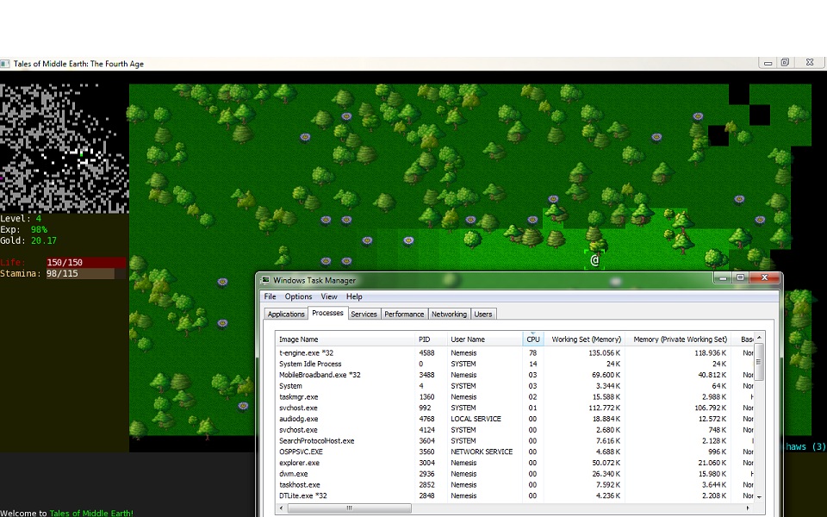Select the player @ character on the map
This screenshot has width=827, height=517.
click(x=594, y=260)
